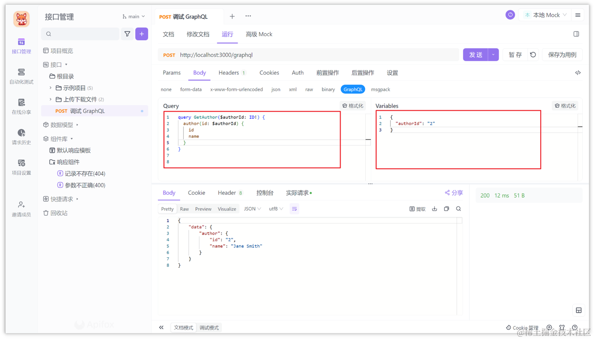
Task: Switch to the 修改文档 tab
Action: (x=198, y=34)
